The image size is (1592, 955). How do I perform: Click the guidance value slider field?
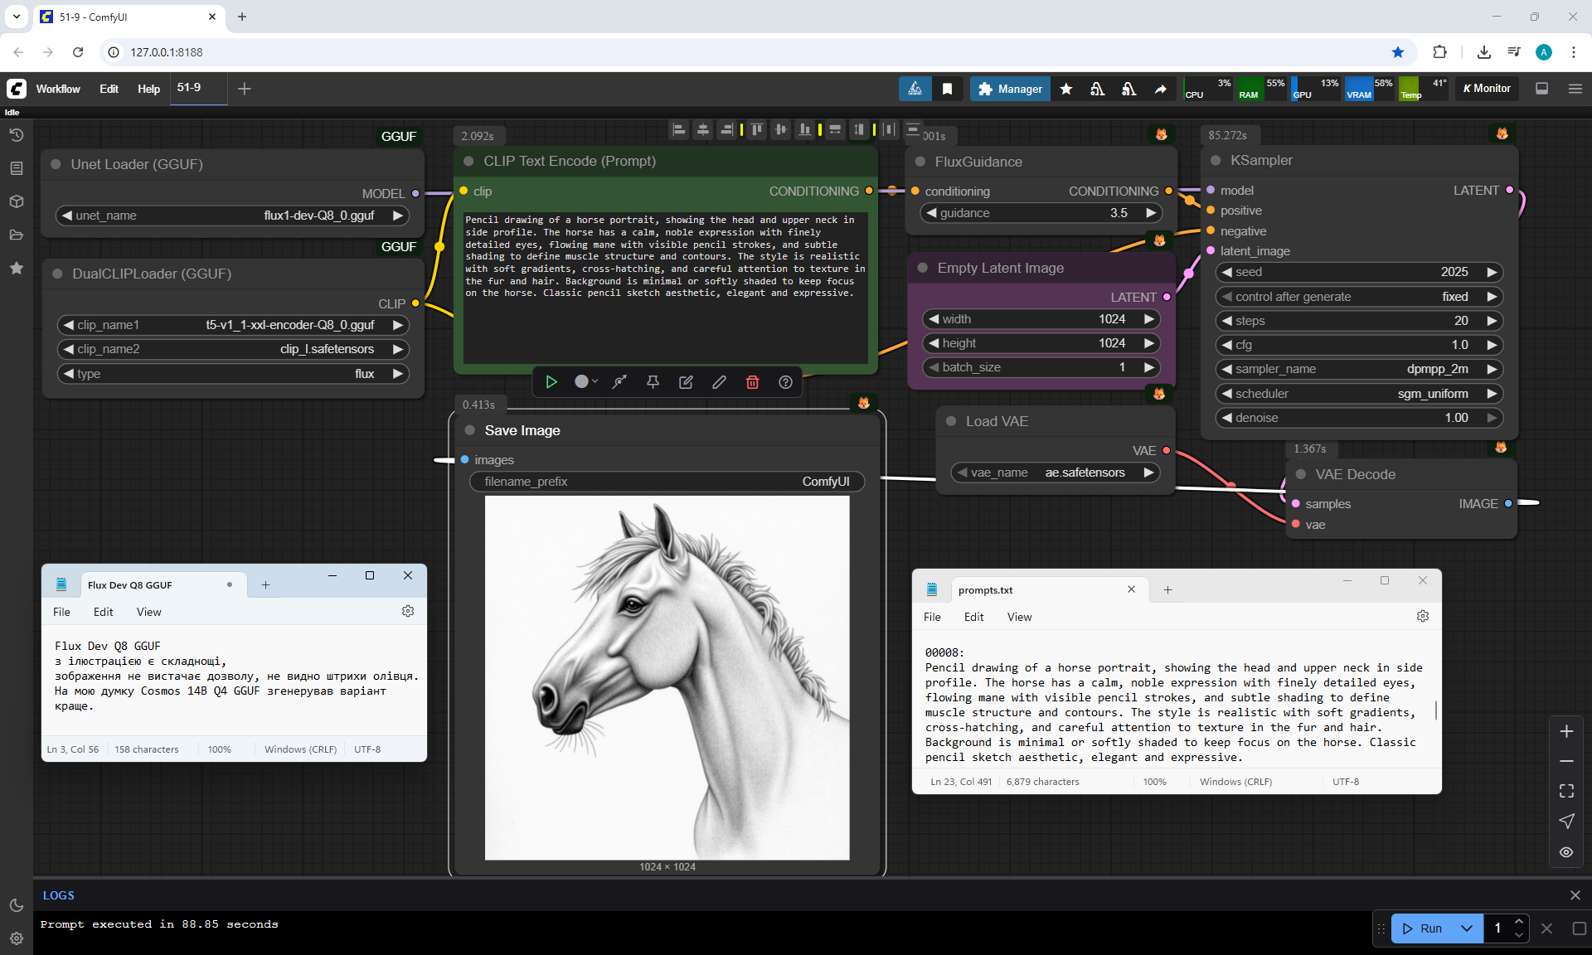click(x=1041, y=213)
